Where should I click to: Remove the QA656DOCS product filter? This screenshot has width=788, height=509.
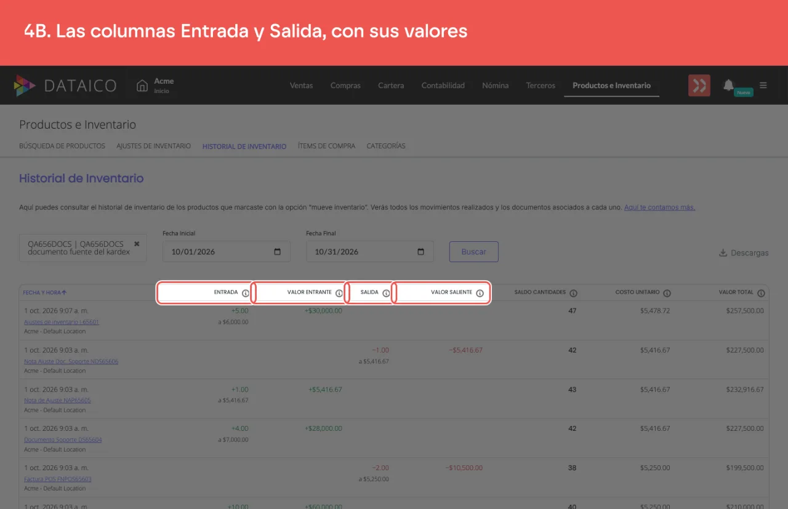[137, 244]
